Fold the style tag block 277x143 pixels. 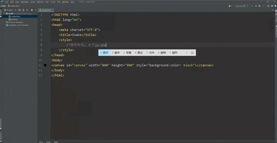(x=50, y=40)
